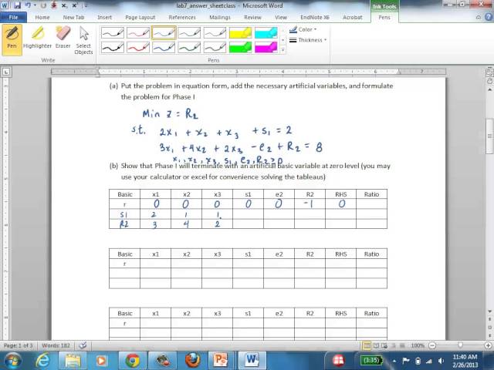Pick the thick blue pen in bottom row
Image resolution: width=494 pixels, height=370 pixels.
click(164, 47)
